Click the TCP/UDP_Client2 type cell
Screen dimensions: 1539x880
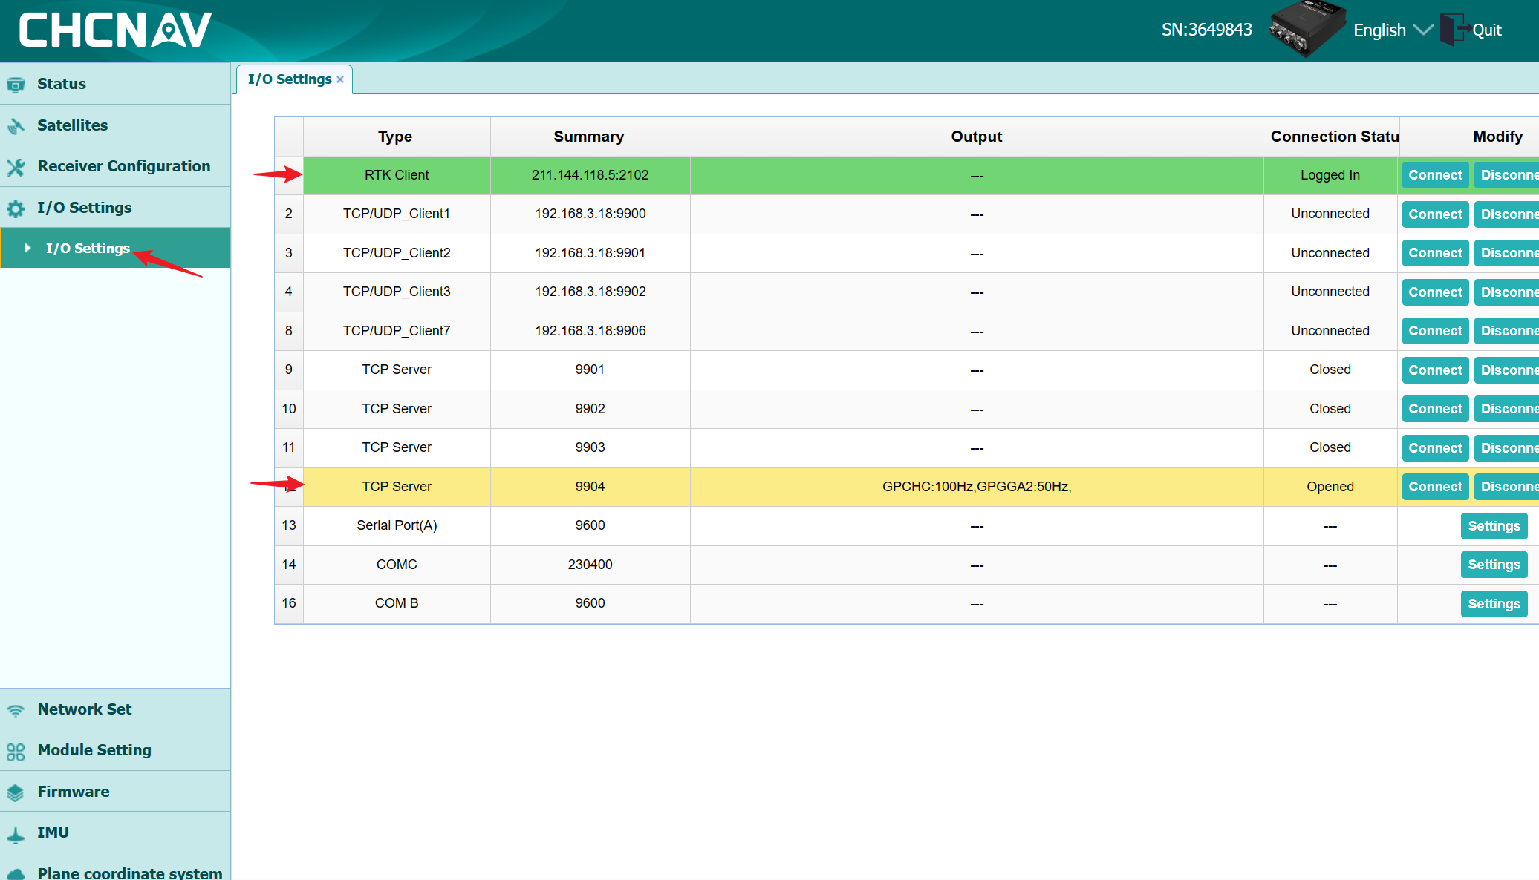coord(397,253)
